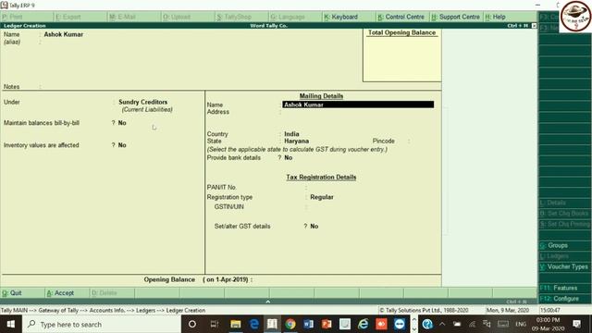This screenshot has height=333, width=592.
Task: Launch Microsoft Edge from taskbar
Action: tap(254, 324)
